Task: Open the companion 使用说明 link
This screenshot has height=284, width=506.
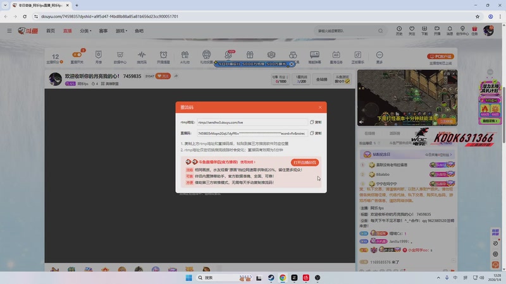Action: click(247, 162)
